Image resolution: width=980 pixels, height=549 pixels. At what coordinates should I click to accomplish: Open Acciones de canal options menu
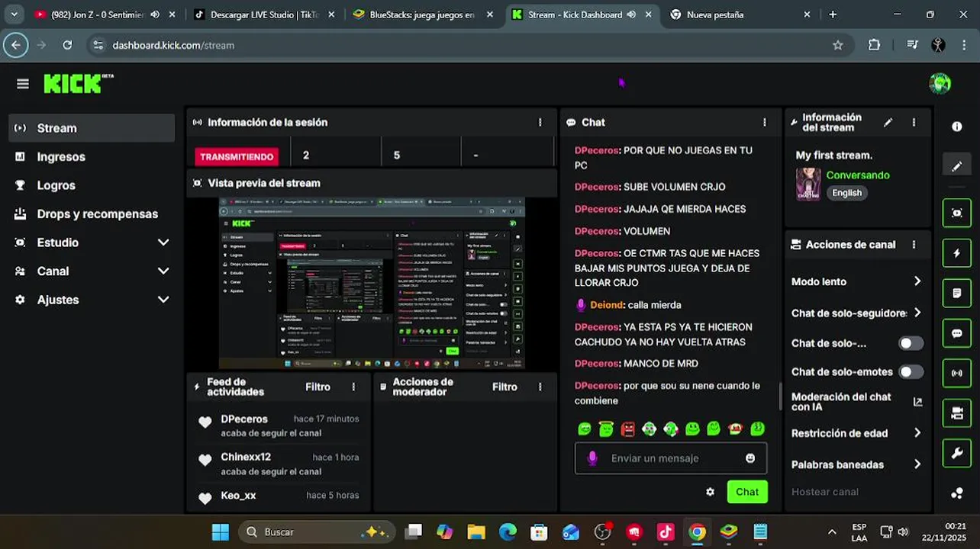[914, 245]
